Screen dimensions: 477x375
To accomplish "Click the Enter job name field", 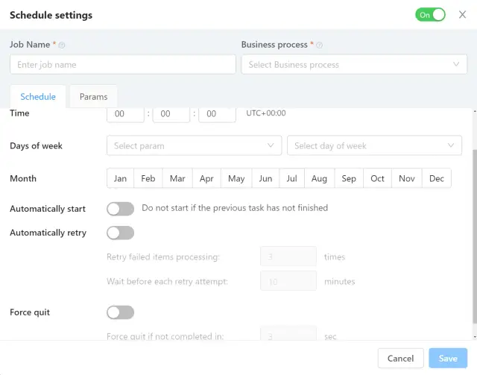I will pyautogui.click(x=123, y=65).
